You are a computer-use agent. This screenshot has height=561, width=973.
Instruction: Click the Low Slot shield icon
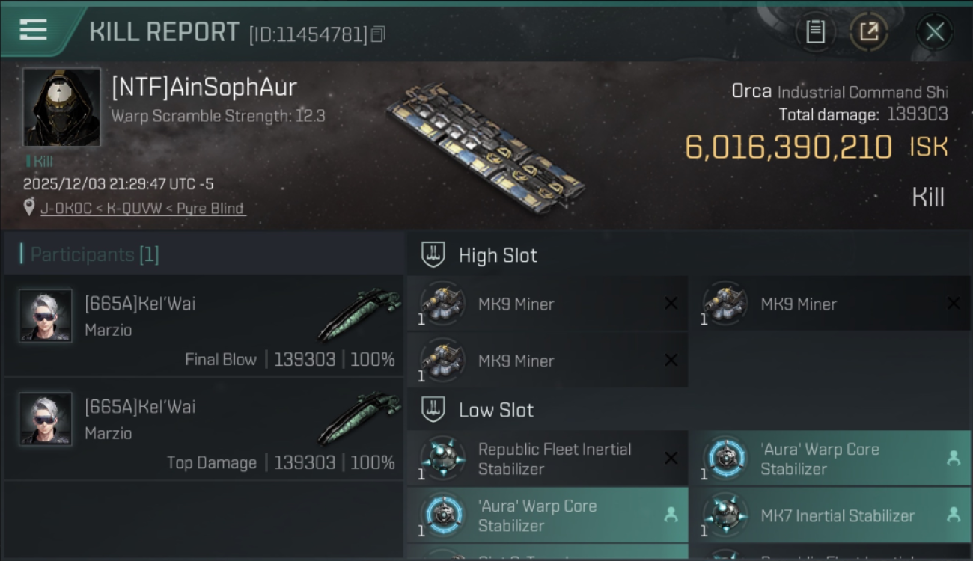pos(433,410)
